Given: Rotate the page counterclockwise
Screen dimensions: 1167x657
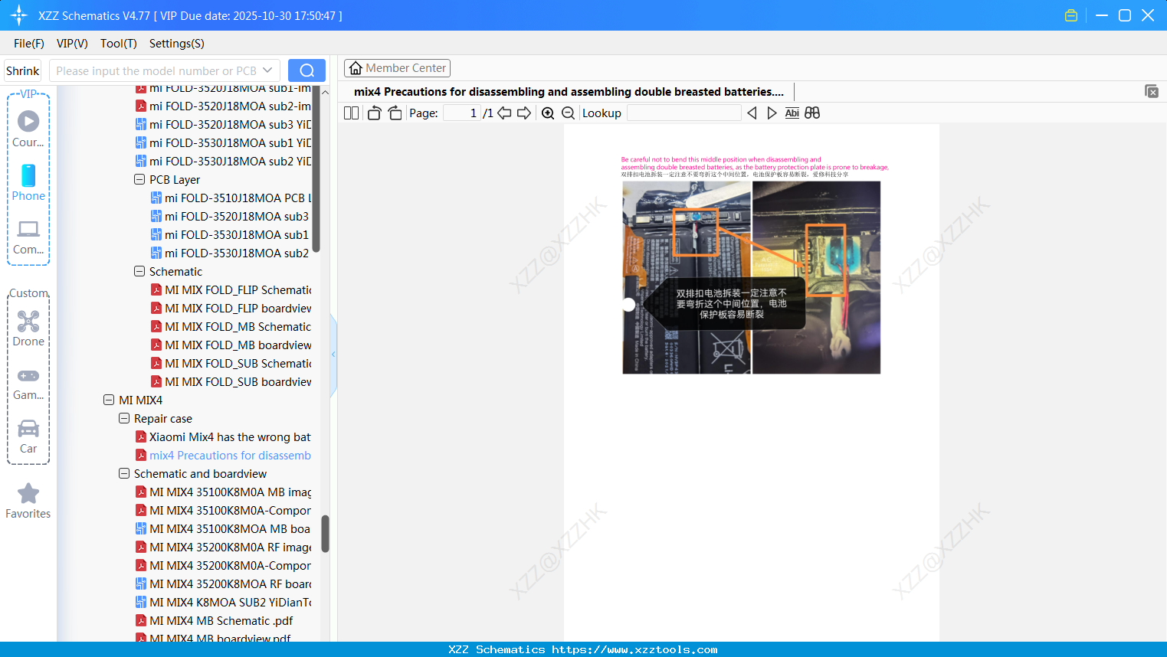Looking at the screenshot, I should [374, 113].
